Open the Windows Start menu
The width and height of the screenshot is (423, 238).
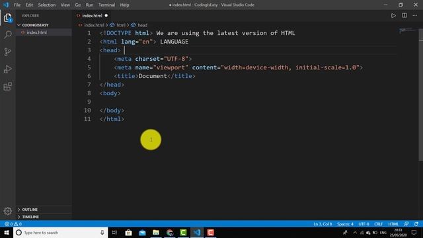point(7,232)
